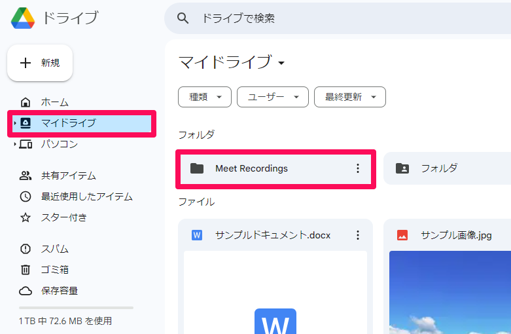This screenshot has height=334, width=511.
Task: Click the people icon beside 共有アイテム
Action: click(26, 176)
